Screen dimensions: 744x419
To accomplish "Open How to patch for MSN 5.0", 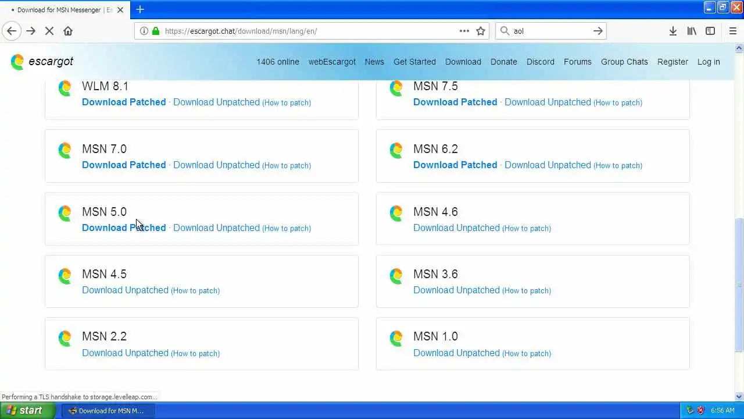I will (287, 228).
